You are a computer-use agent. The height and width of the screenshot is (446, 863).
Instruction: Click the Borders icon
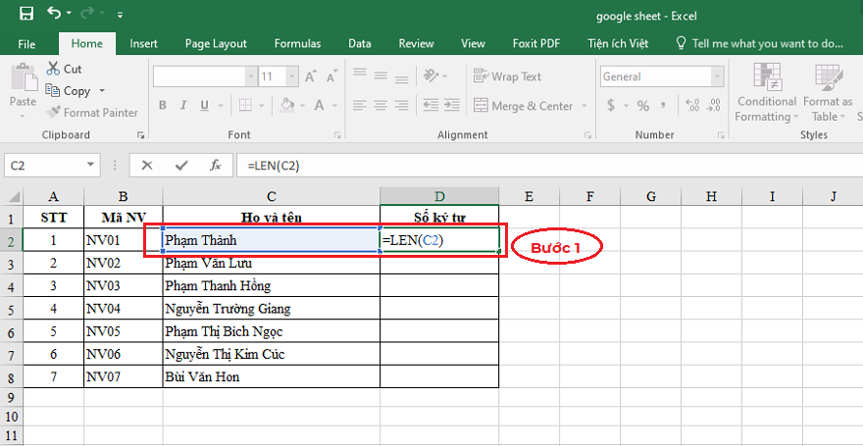(x=245, y=105)
